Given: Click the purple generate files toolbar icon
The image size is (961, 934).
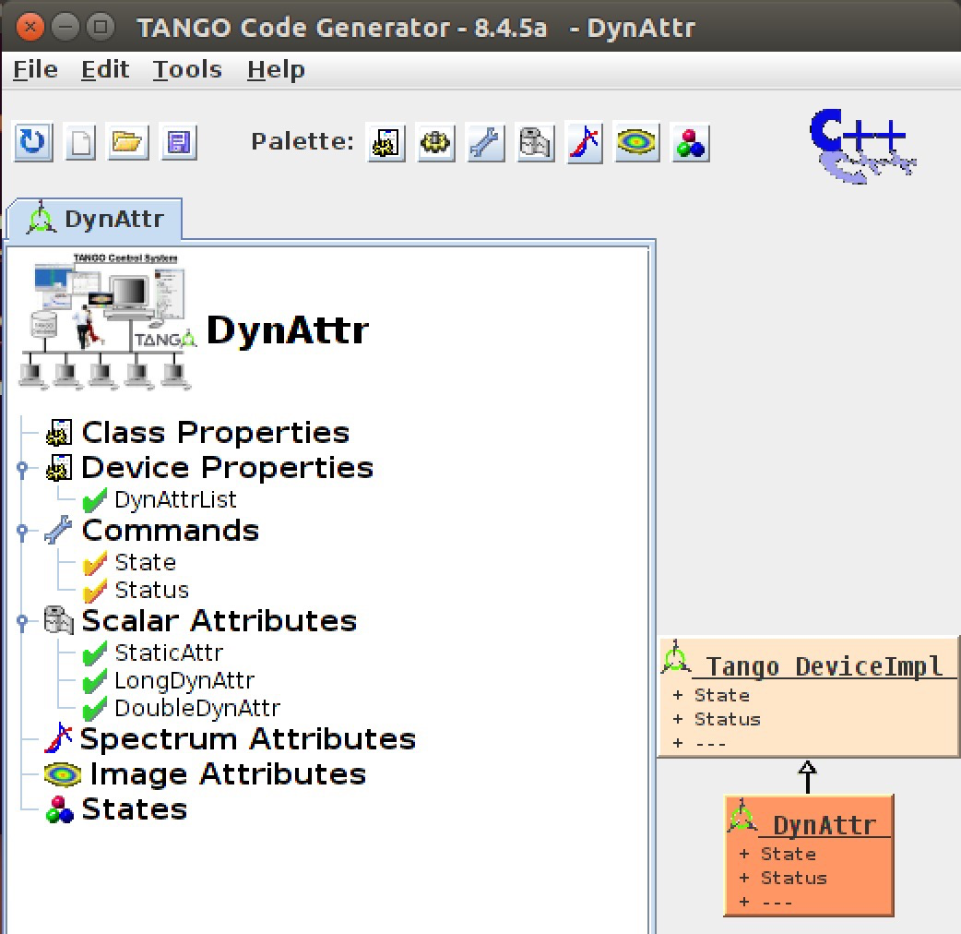Looking at the screenshot, I should [178, 142].
